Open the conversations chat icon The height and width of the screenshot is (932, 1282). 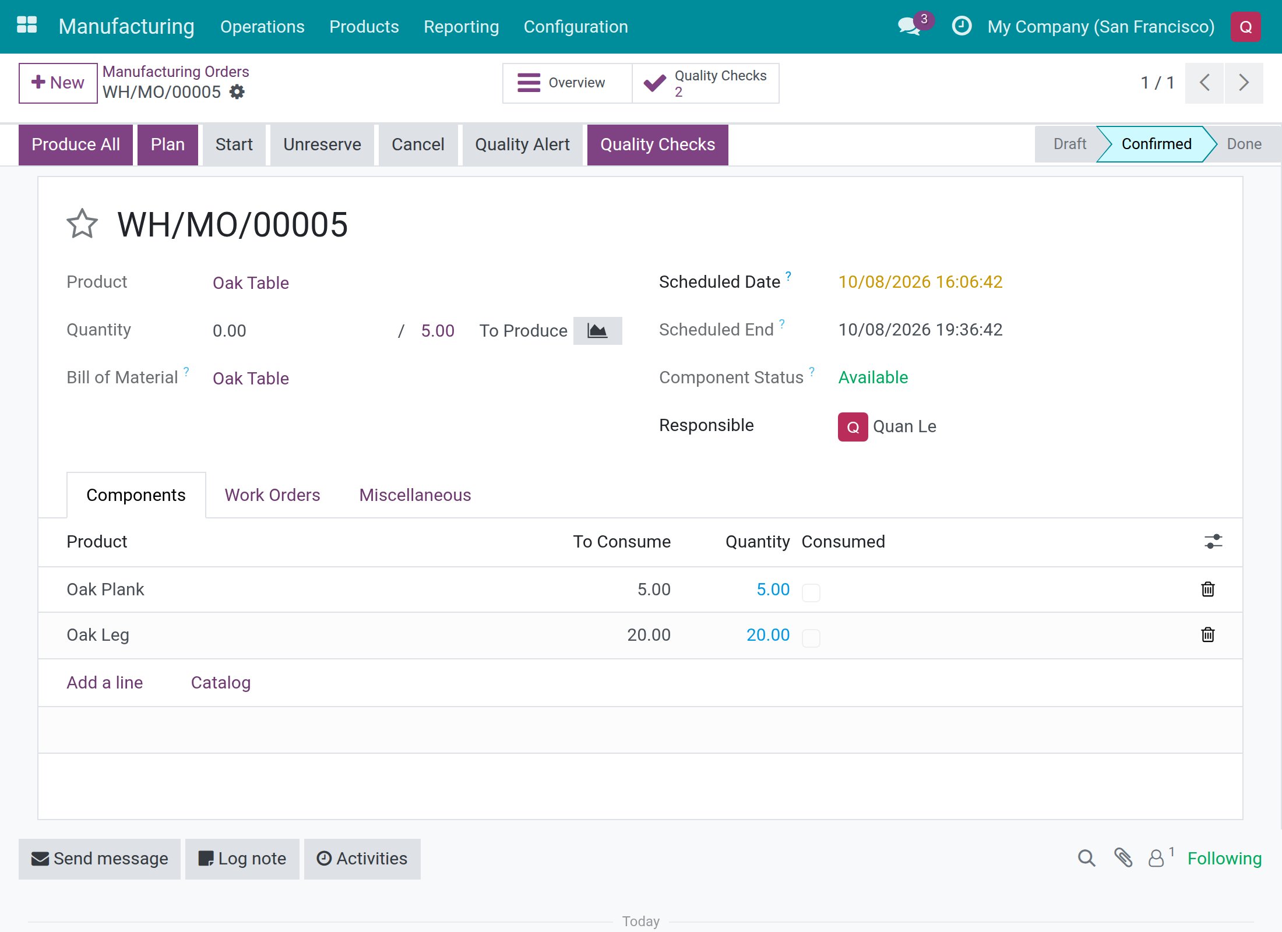click(909, 26)
